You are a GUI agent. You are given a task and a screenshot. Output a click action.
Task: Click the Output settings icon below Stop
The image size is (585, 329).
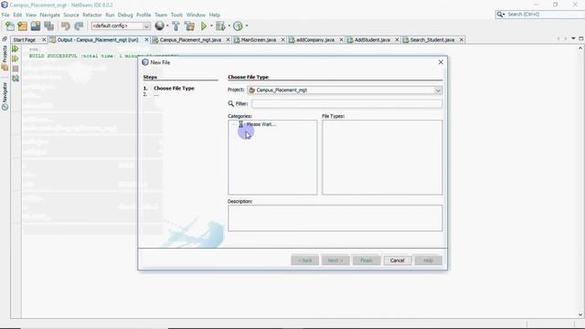16,79
